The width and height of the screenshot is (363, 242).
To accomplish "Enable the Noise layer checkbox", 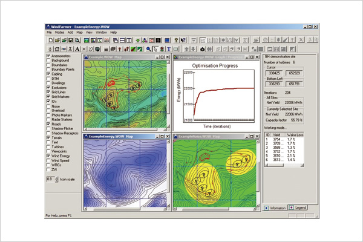I will click(48, 106).
